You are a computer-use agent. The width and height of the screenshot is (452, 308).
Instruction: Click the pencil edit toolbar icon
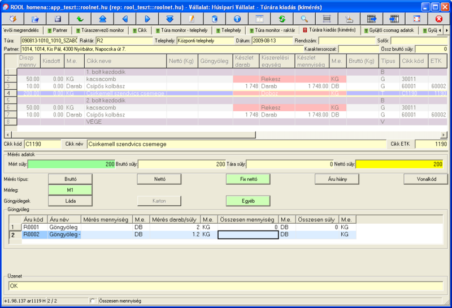click(192, 19)
